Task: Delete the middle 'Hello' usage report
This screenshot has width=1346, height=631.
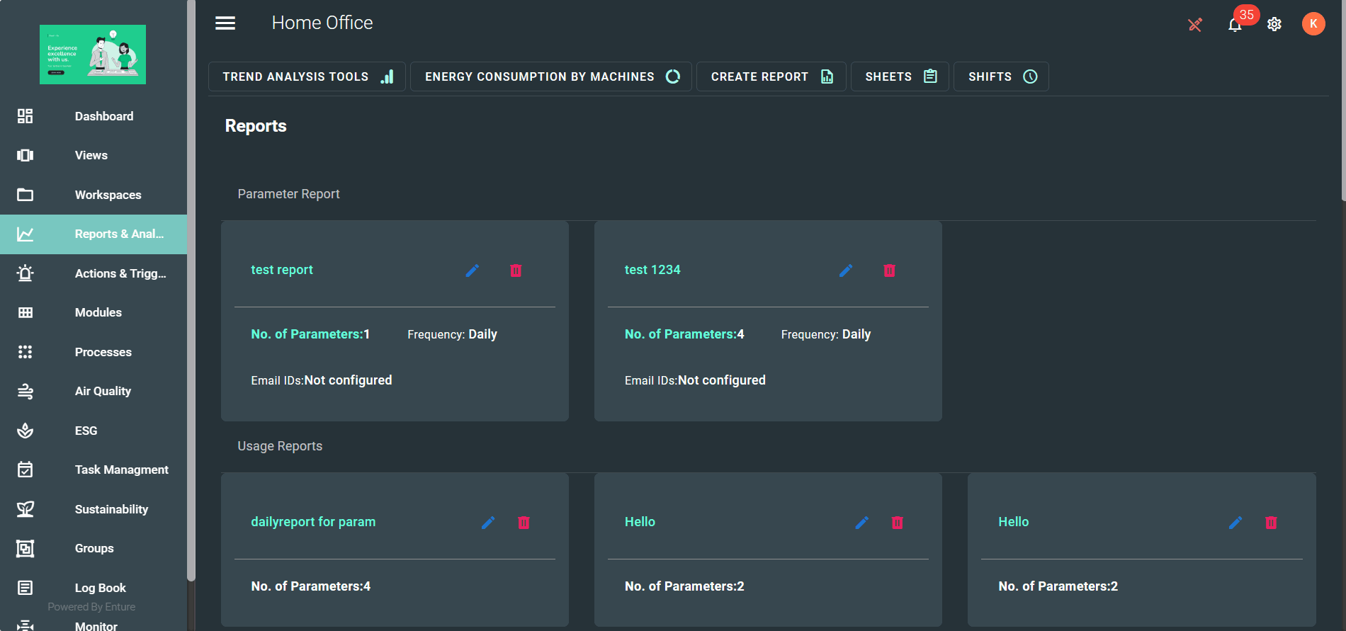Action: [x=897, y=523]
